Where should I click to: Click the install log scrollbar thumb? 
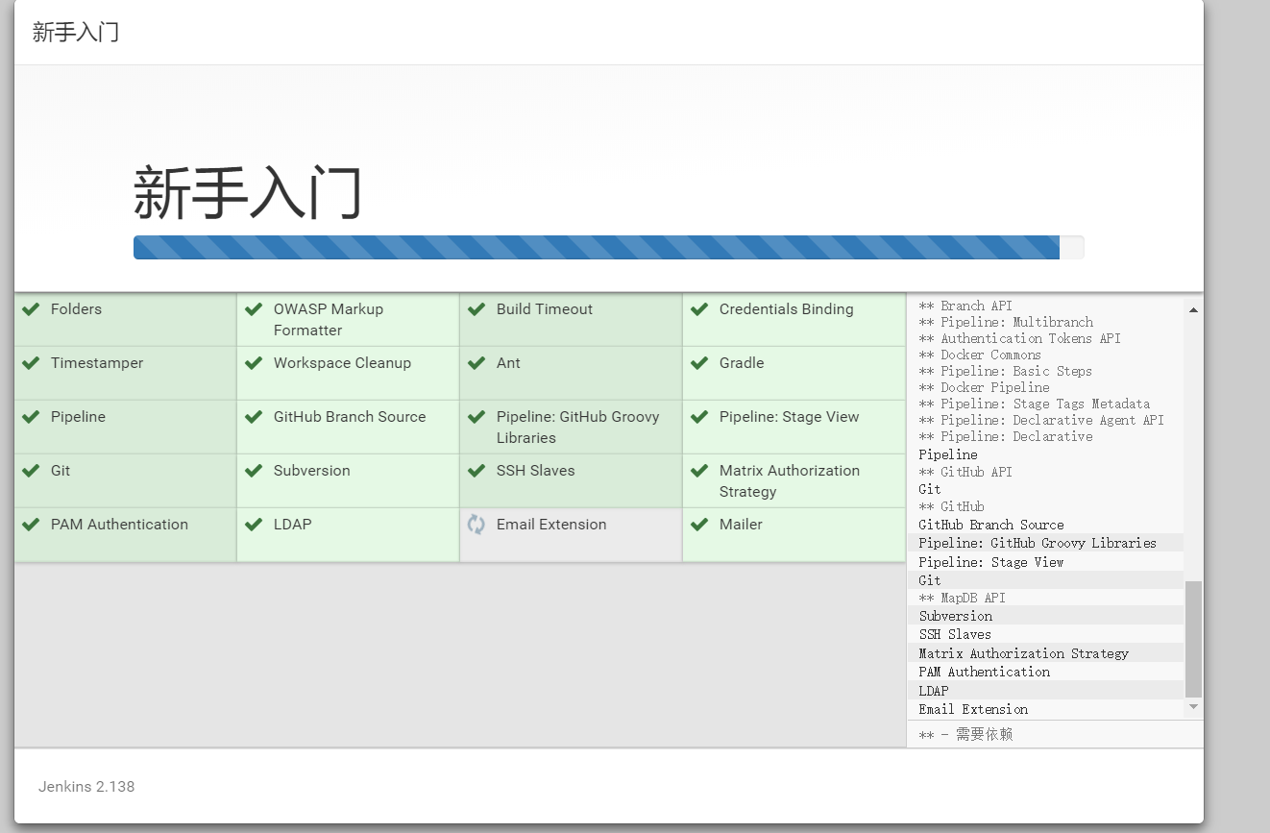pyautogui.click(x=1193, y=639)
